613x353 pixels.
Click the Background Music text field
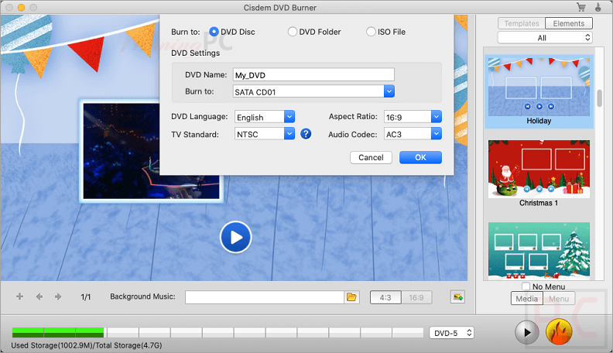pos(265,297)
